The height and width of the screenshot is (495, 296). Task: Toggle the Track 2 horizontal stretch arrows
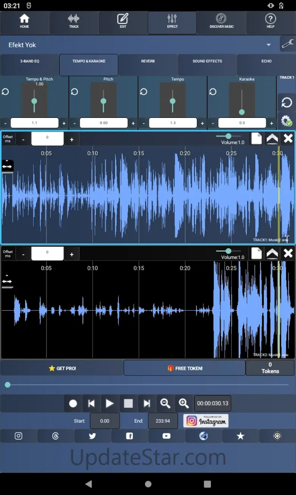(x=7, y=282)
